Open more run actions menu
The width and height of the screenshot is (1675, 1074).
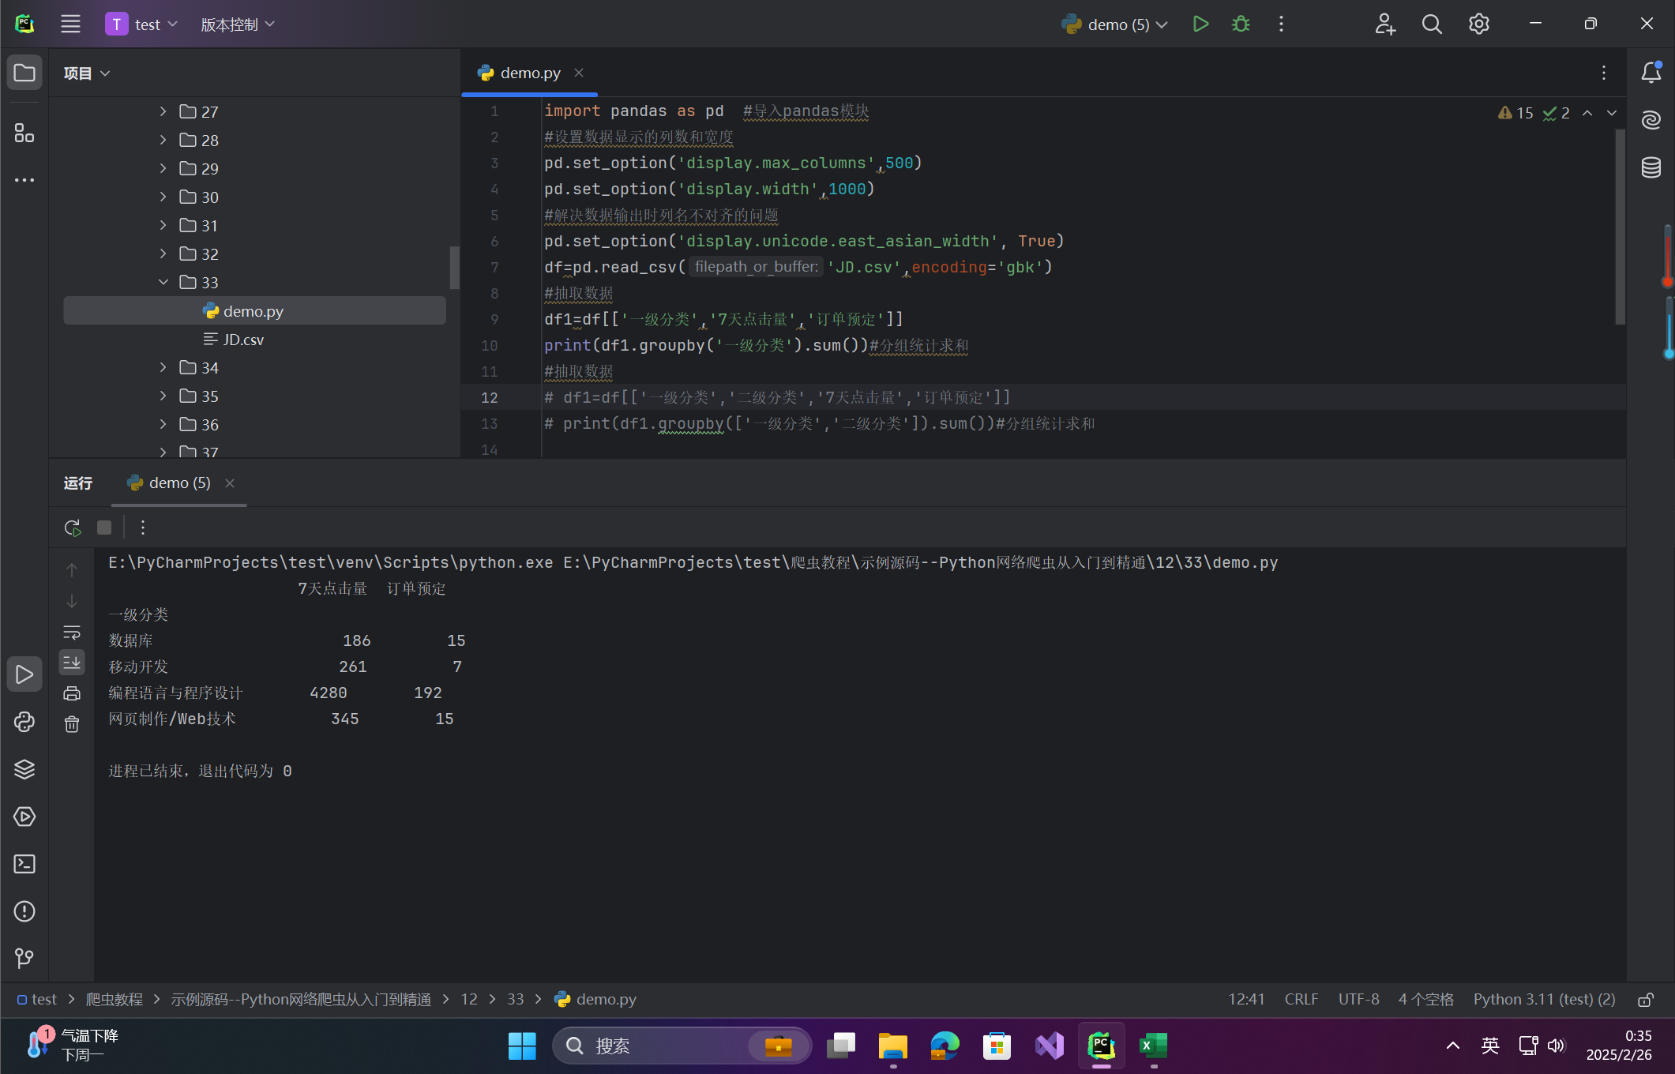(1281, 24)
